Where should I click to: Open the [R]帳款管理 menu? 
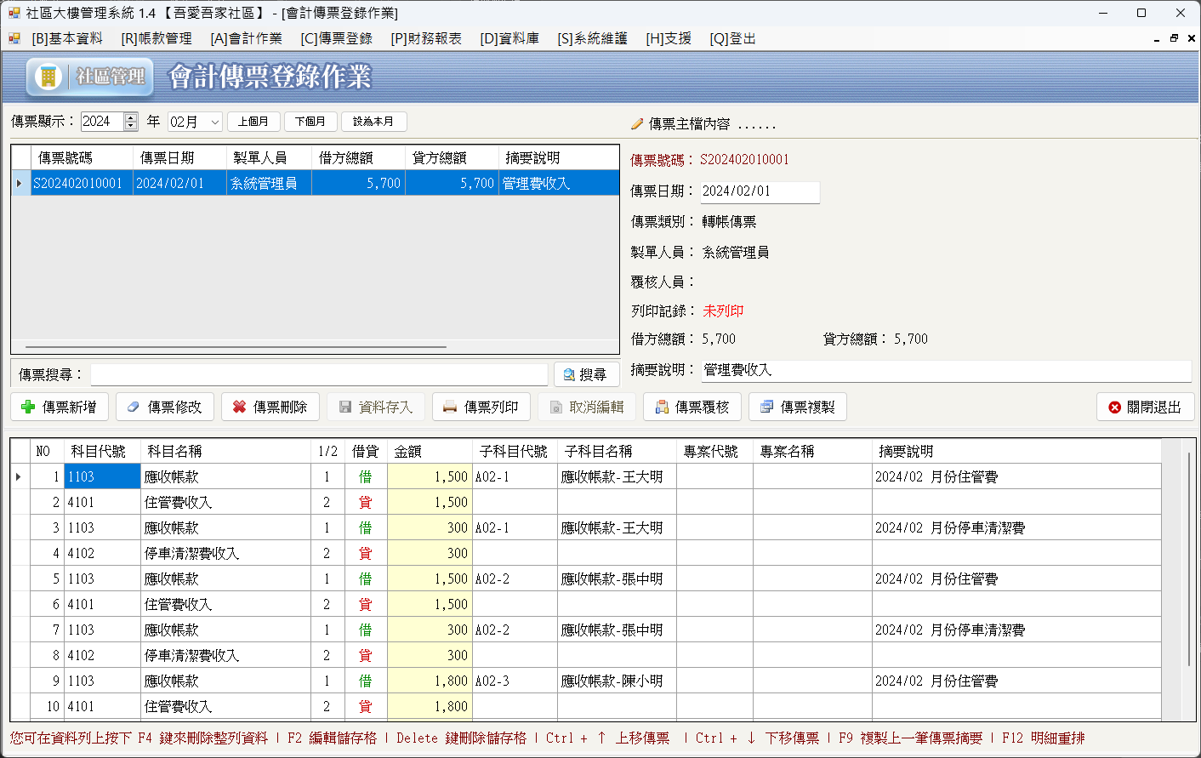[x=157, y=38]
